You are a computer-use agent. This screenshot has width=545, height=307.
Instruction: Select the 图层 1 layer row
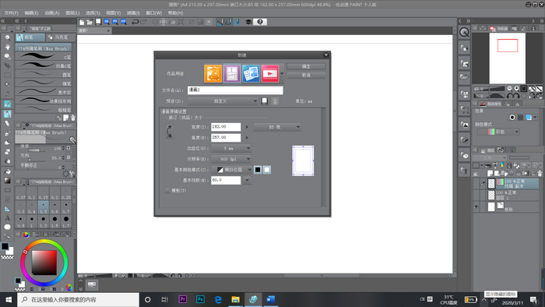(x=512, y=195)
